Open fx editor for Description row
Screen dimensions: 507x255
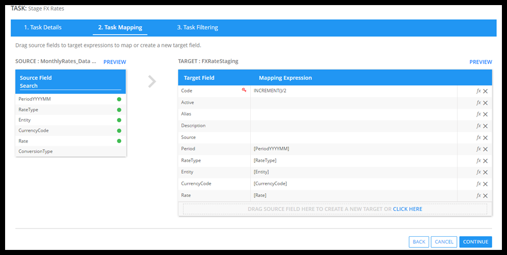478,126
